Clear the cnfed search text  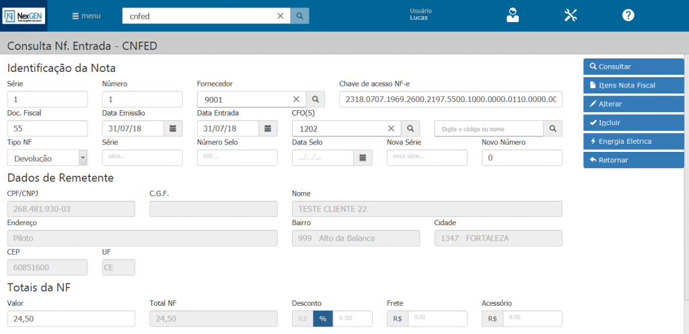click(281, 16)
